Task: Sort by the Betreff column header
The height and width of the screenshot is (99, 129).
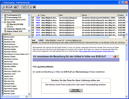Action: 99,15
